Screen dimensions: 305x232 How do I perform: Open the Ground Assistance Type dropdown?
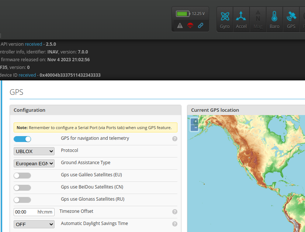[x=34, y=163]
